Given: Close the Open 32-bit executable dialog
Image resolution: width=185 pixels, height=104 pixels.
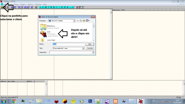Looking at the screenshot, I should (x=93, y=17).
